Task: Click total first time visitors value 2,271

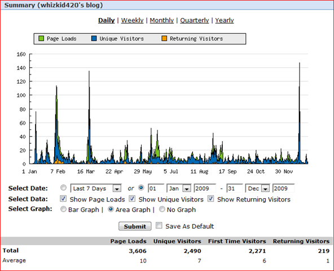Action: (x=257, y=251)
